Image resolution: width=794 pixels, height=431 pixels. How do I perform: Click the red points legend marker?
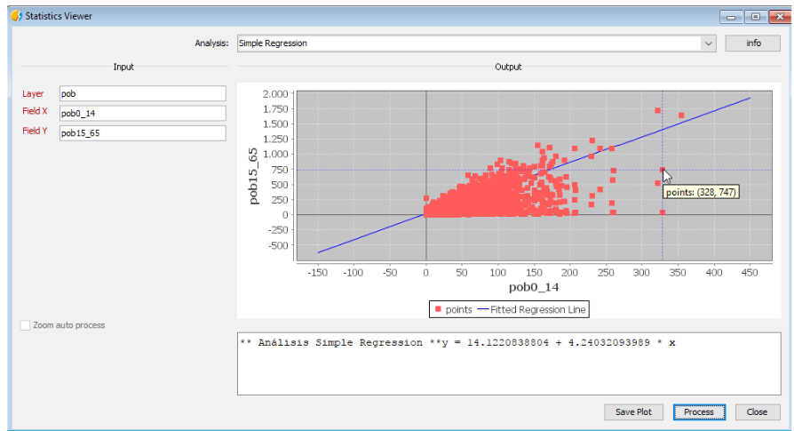pos(436,309)
